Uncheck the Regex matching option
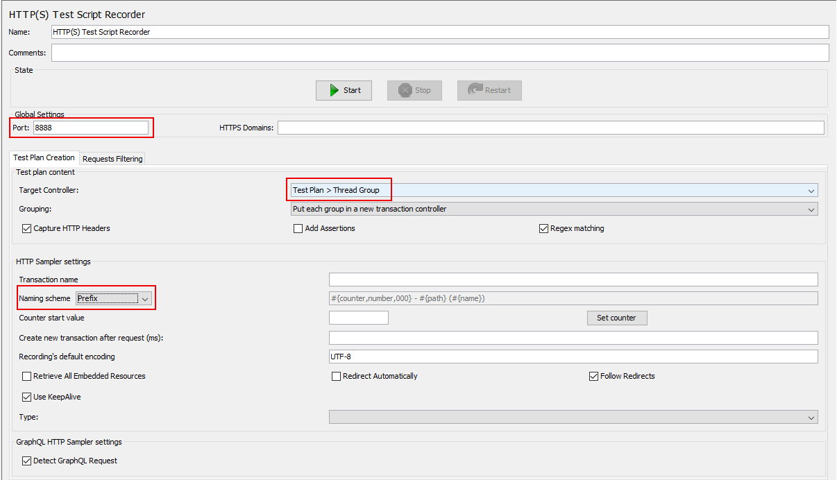Screen dimensions: 837x480 544,228
